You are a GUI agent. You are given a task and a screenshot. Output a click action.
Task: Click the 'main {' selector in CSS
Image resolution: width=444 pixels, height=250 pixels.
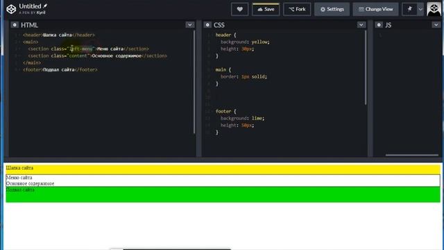coord(223,69)
